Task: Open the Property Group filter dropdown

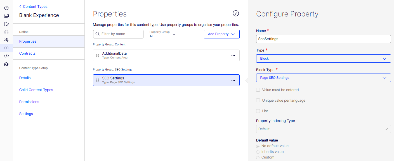Action: click(163, 34)
